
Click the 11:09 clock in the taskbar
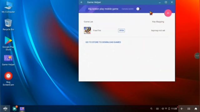[x=174, y=109]
